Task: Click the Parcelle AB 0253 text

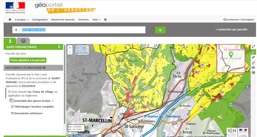Action: tap(16, 54)
